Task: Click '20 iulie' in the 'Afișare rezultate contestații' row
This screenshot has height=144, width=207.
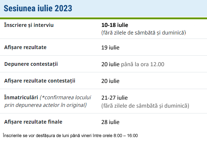Action: [x=110, y=81]
